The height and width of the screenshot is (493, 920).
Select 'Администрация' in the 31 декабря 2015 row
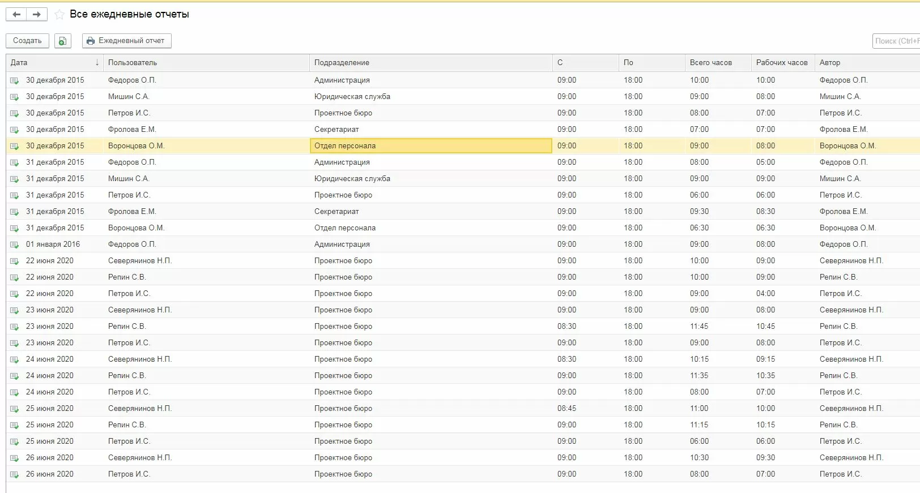[x=342, y=162]
